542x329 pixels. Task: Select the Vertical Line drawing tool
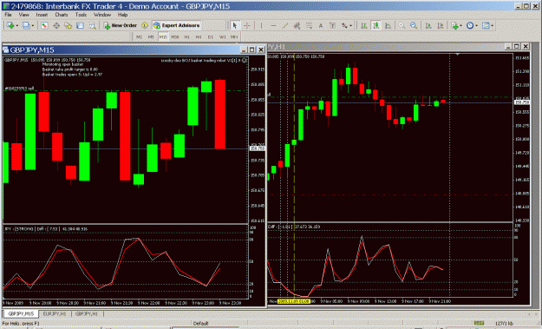[x=261, y=25]
